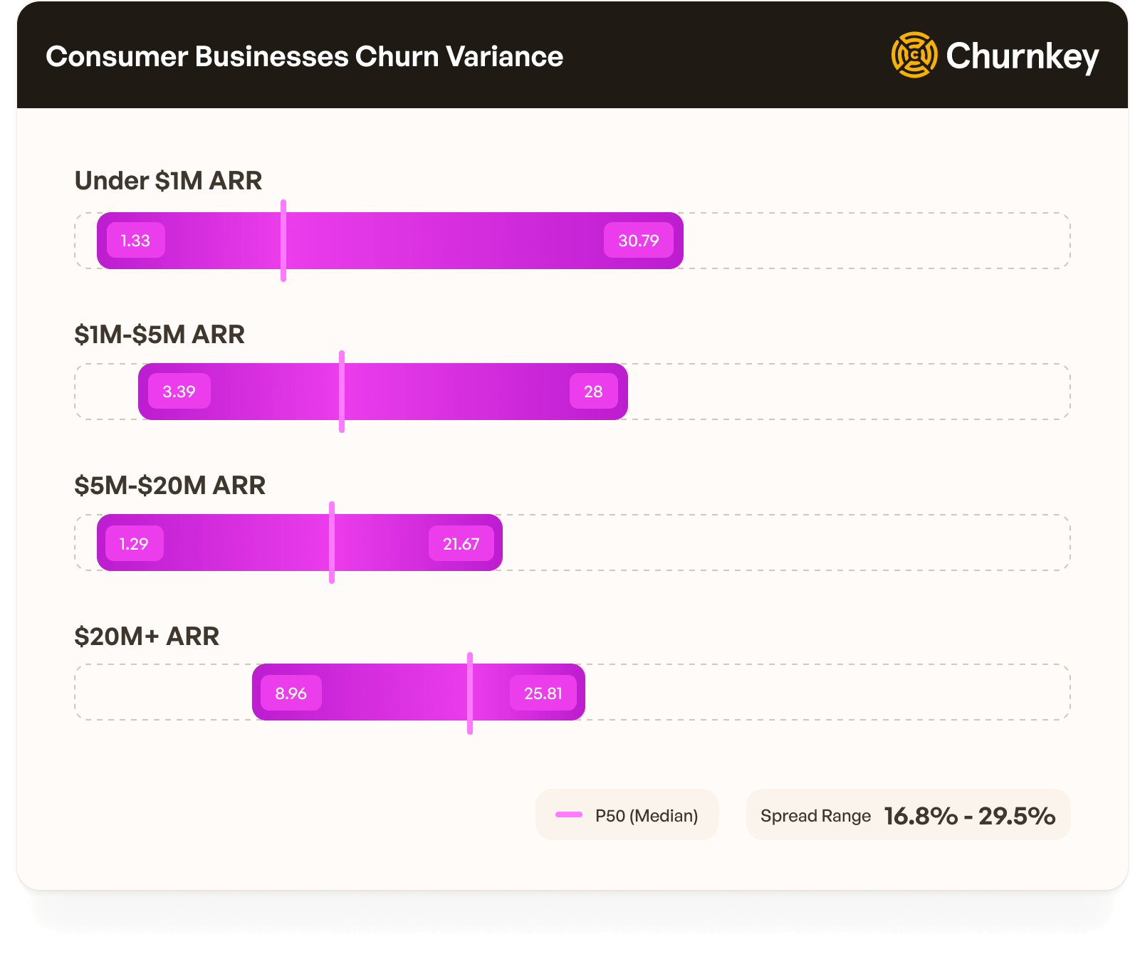The image size is (1145, 964).
Task: Click the 30.79 maximum value badge
Action: coord(638,241)
